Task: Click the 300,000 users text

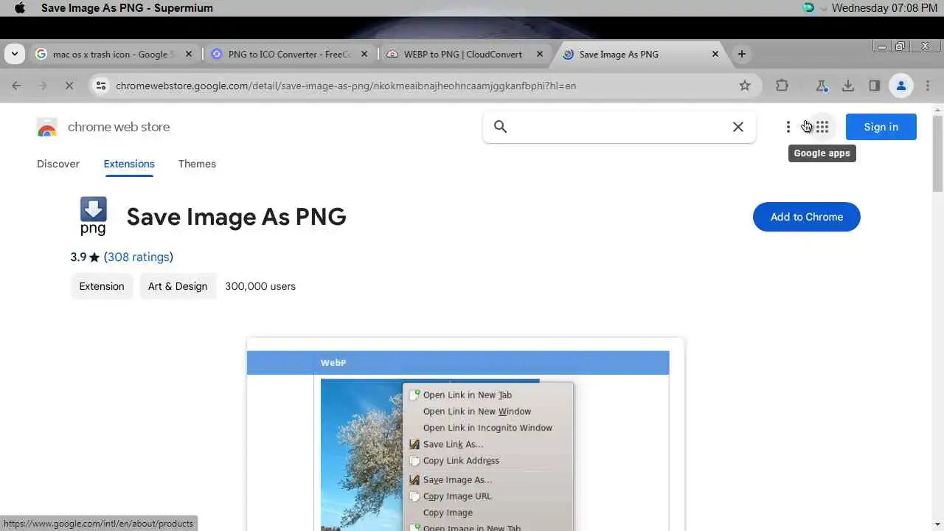Action: [260, 286]
